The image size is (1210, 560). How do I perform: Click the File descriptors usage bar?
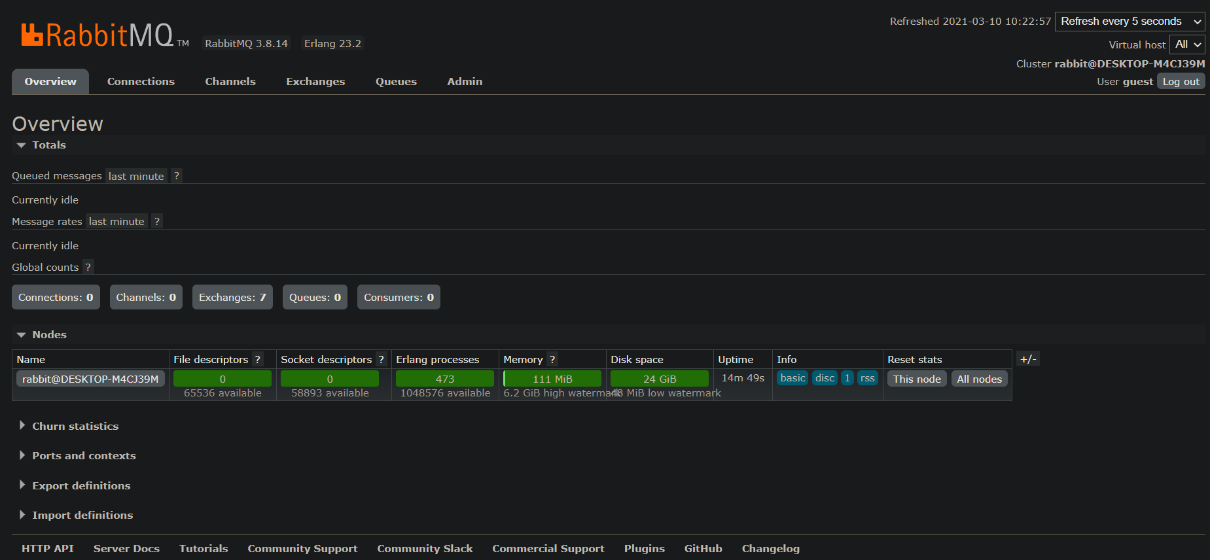pos(222,379)
